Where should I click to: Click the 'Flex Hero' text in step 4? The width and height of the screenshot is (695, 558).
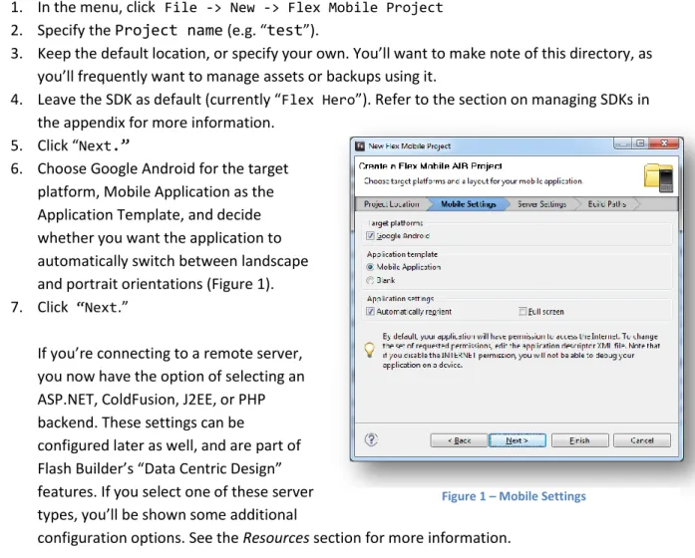(318, 100)
